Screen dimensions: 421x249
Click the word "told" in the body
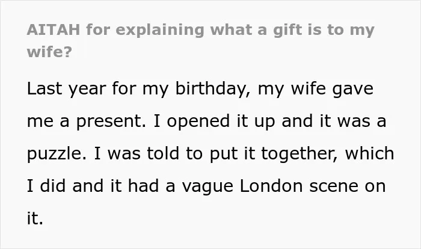[163, 153]
